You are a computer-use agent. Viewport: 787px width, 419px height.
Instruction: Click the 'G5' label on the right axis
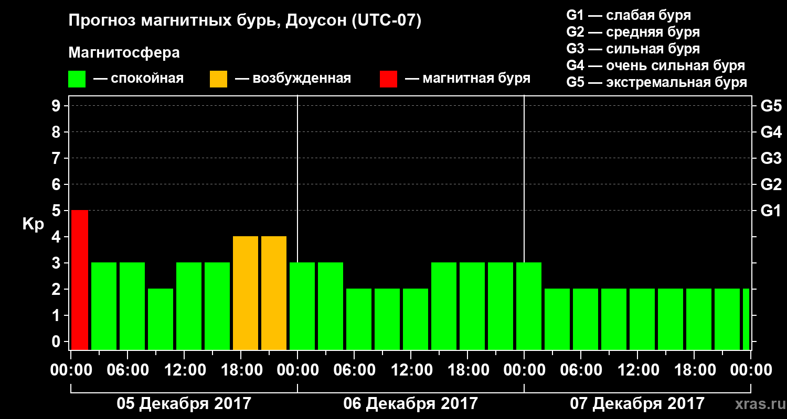[x=771, y=106]
